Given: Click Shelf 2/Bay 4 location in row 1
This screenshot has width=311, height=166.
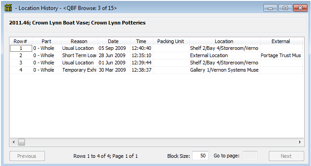Looking at the screenshot, I should (x=224, y=48).
